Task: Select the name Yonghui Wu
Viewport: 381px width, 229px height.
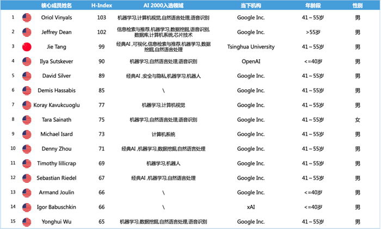Action: tap(57, 222)
